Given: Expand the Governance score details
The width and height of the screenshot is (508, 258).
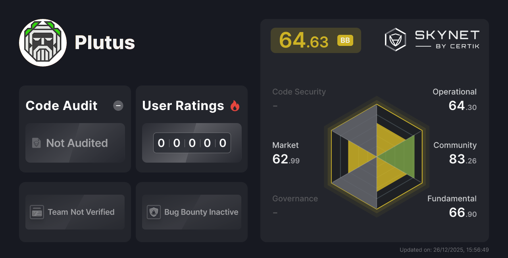Looking at the screenshot, I should [x=295, y=204].
